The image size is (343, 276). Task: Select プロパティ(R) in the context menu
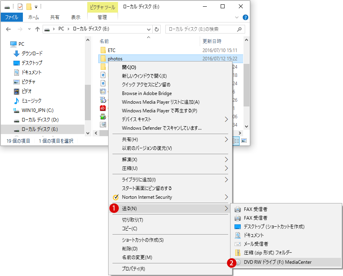[x=133, y=269]
